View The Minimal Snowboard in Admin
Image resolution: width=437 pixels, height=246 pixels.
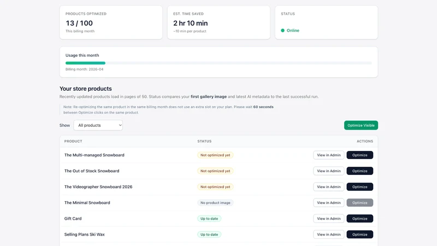pos(329,203)
